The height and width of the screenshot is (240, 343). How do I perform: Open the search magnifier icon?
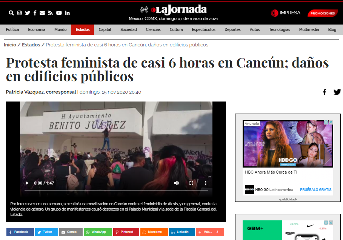[x=11, y=13]
